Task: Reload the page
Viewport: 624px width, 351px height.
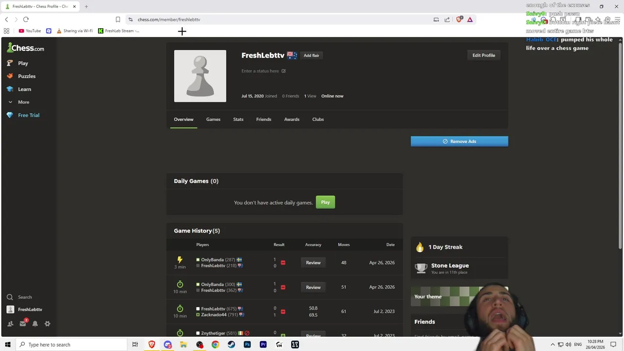Action: tap(26, 19)
